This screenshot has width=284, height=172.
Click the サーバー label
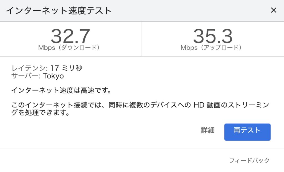(x=26, y=76)
